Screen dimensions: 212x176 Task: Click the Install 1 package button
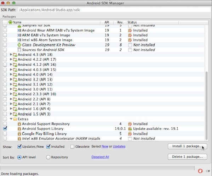click(x=187, y=146)
